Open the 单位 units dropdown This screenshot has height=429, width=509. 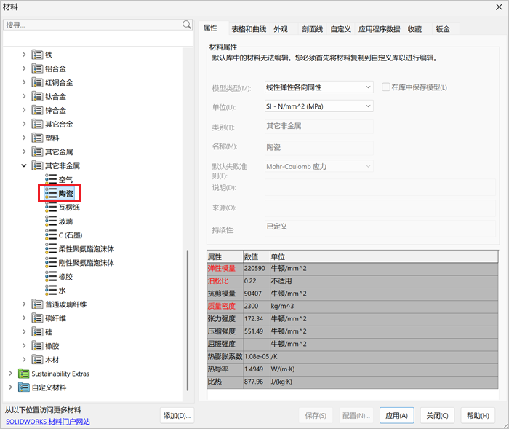click(319, 106)
